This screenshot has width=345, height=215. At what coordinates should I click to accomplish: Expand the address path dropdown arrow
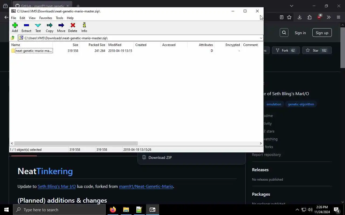coord(261,38)
